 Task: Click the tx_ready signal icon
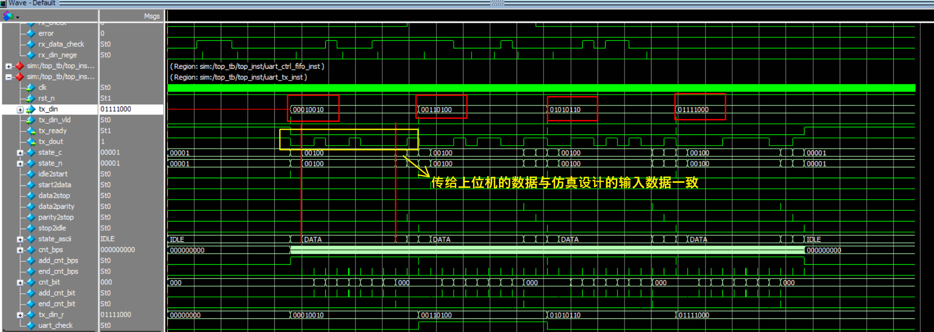tap(31, 131)
